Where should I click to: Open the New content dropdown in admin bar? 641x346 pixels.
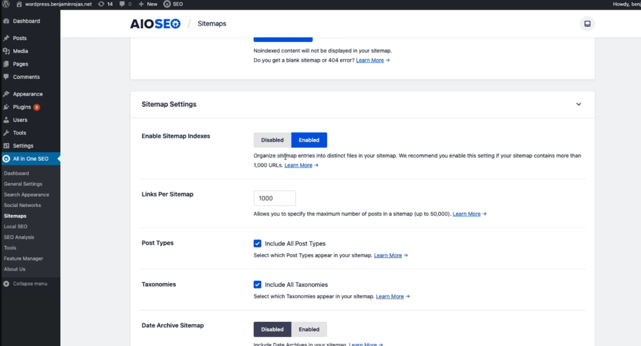coord(148,4)
